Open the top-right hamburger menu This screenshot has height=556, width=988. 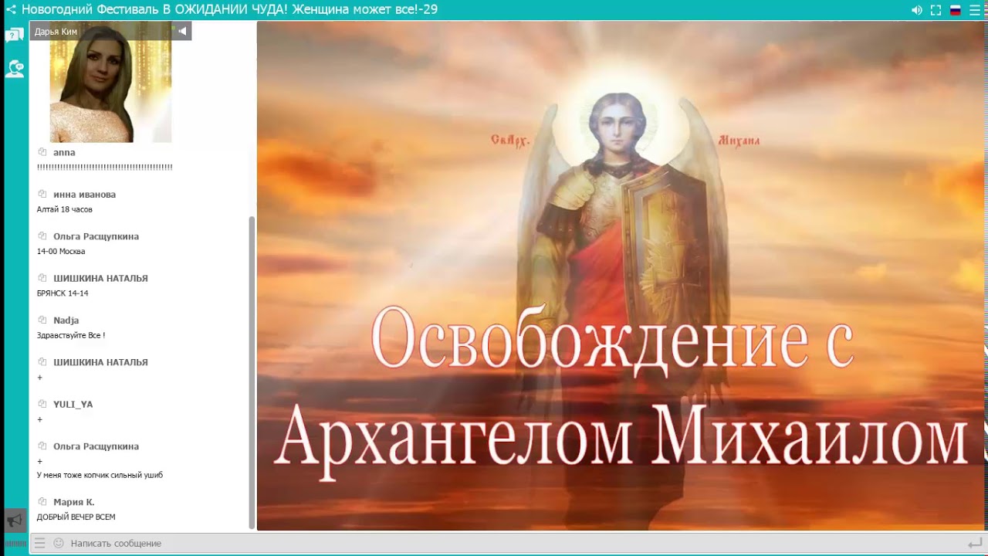tap(974, 10)
